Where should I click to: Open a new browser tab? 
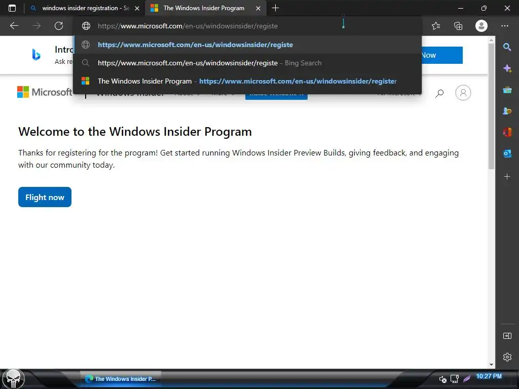point(275,8)
